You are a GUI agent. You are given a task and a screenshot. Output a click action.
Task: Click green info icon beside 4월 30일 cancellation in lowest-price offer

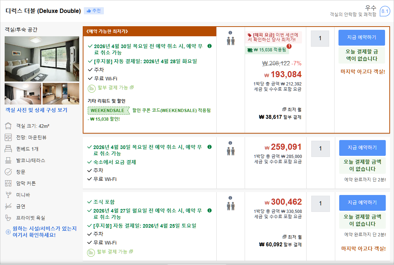(x=210, y=46)
